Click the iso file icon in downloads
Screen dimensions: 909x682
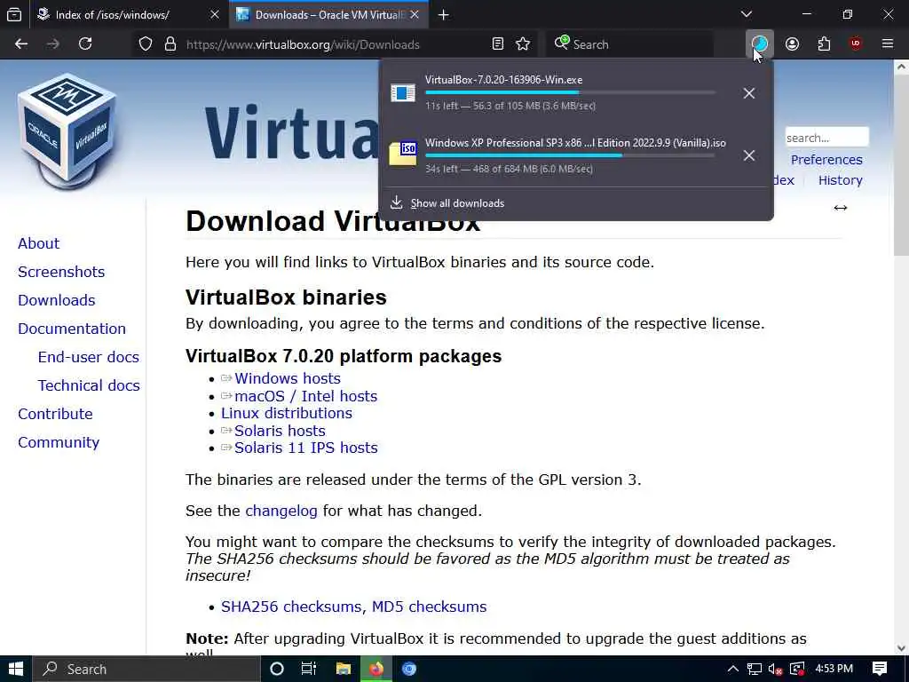[403, 154]
